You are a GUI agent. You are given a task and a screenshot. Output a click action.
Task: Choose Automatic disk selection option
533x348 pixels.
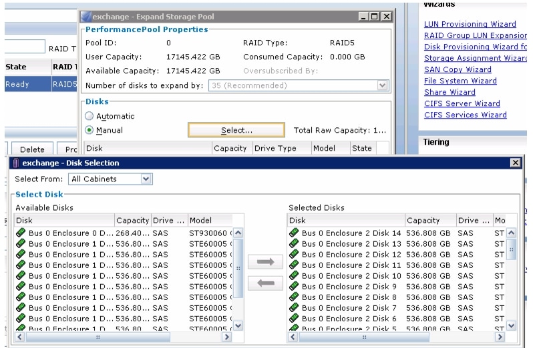point(89,116)
